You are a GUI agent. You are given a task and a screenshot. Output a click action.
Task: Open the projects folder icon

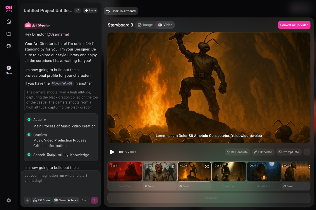tap(9, 34)
